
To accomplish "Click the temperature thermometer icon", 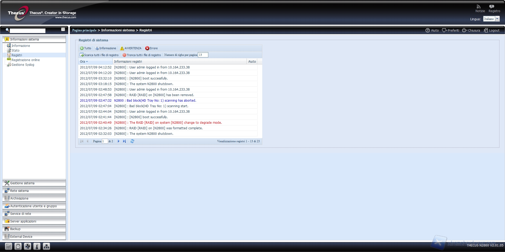I will pos(37,246).
